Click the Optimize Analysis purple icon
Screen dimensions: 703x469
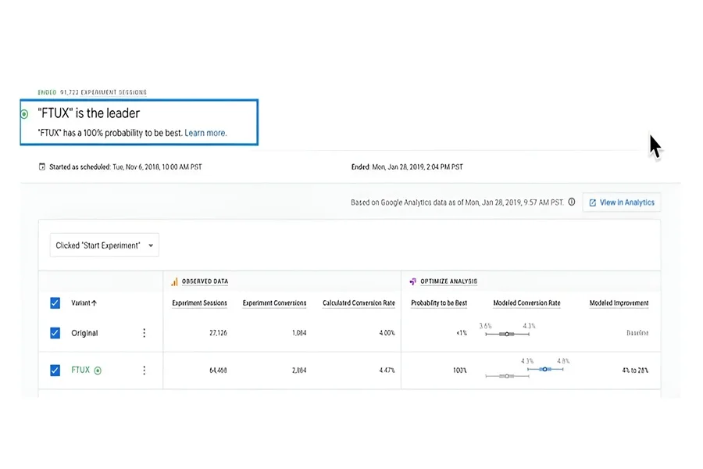(x=412, y=281)
